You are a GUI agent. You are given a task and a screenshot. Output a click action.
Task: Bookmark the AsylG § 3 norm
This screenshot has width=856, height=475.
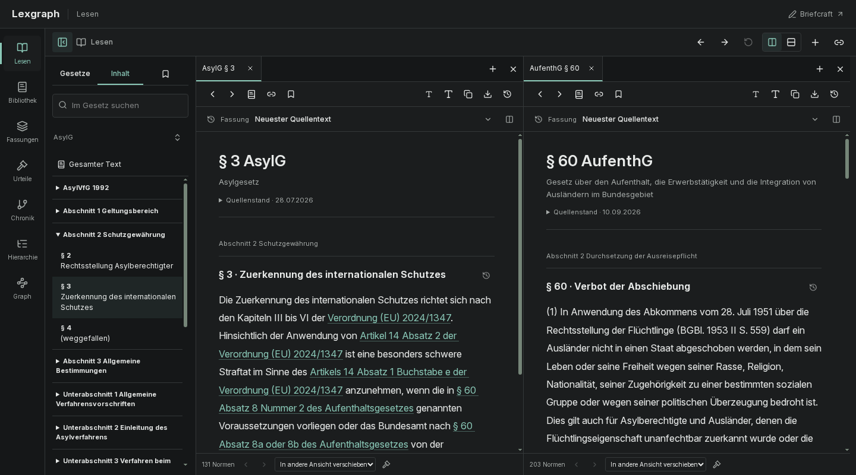pos(291,94)
